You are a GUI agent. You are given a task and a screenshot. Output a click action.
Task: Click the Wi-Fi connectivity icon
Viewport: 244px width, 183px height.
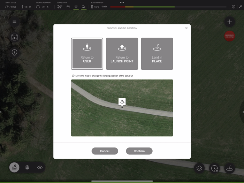point(76,7)
